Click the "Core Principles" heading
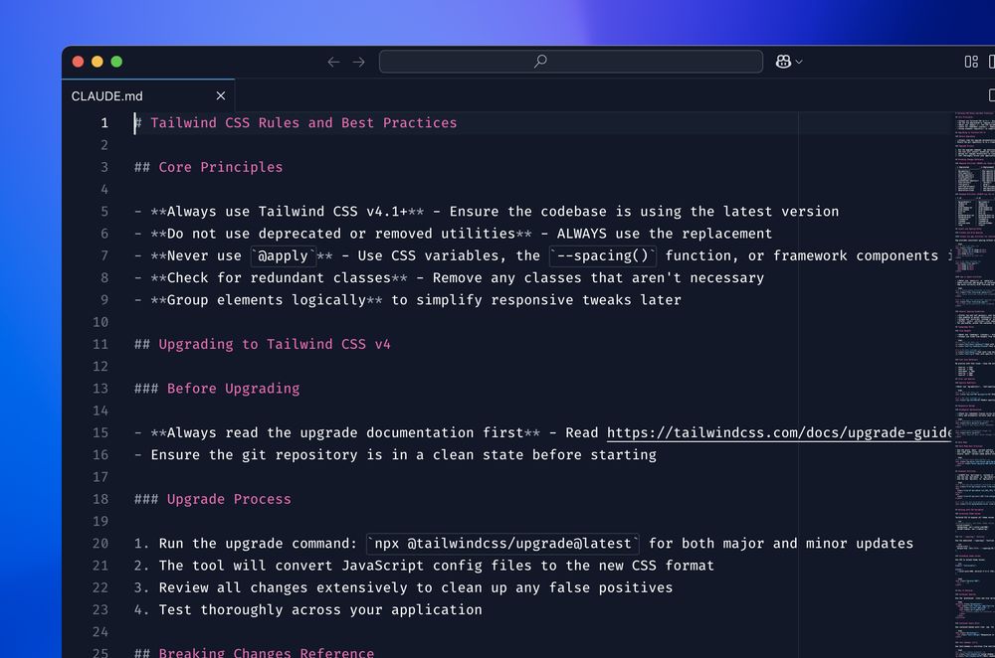The image size is (995, 658). tap(220, 167)
